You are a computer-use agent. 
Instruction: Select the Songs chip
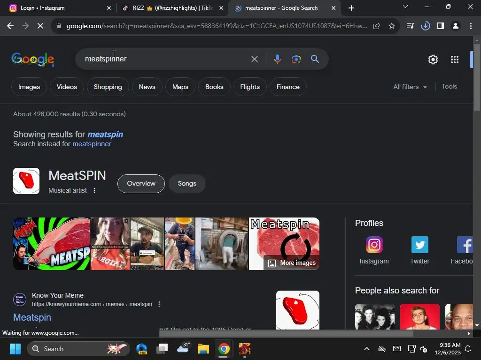(187, 184)
